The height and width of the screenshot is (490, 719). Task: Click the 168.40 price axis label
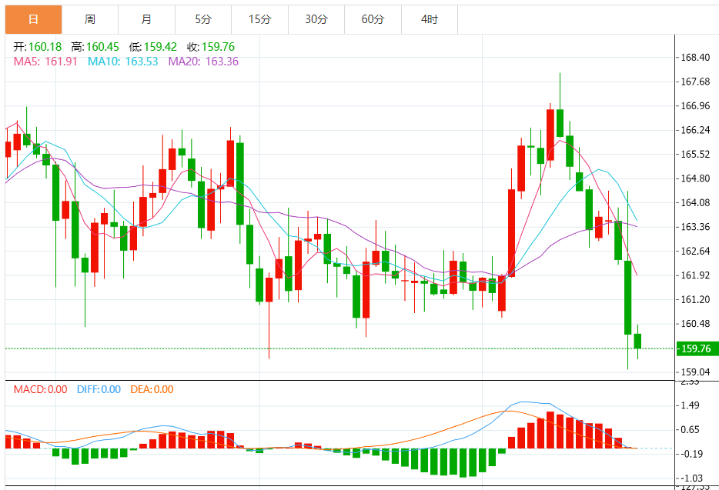click(695, 57)
